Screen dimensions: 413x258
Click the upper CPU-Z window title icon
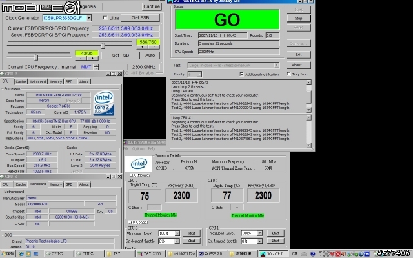point(2,74)
